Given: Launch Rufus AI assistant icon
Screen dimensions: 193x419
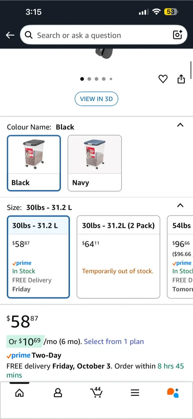Looking at the screenshot, I should (173, 393).
